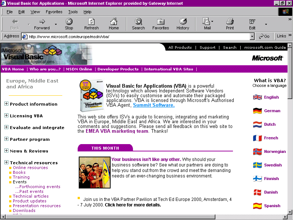Click the Go button next to address bar

click(264, 36)
